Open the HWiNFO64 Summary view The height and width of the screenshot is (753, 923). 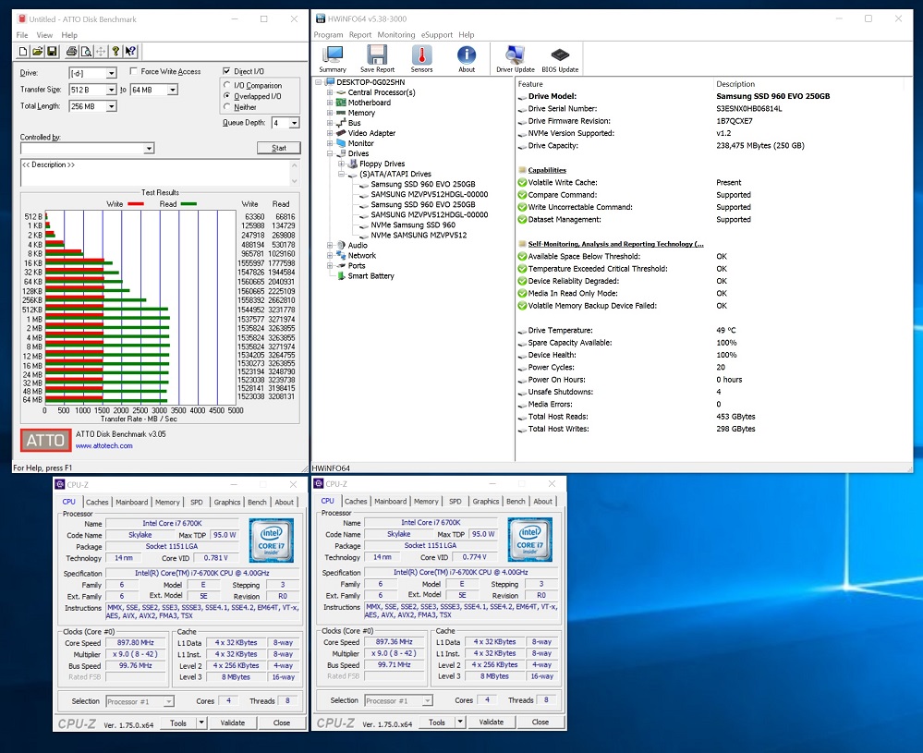pos(333,57)
